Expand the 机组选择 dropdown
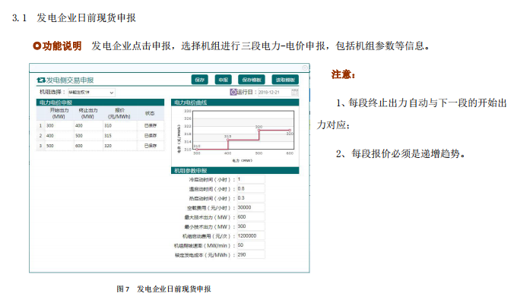Image resolution: width=514 pixels, height=306 pixels. click(112, 92)
